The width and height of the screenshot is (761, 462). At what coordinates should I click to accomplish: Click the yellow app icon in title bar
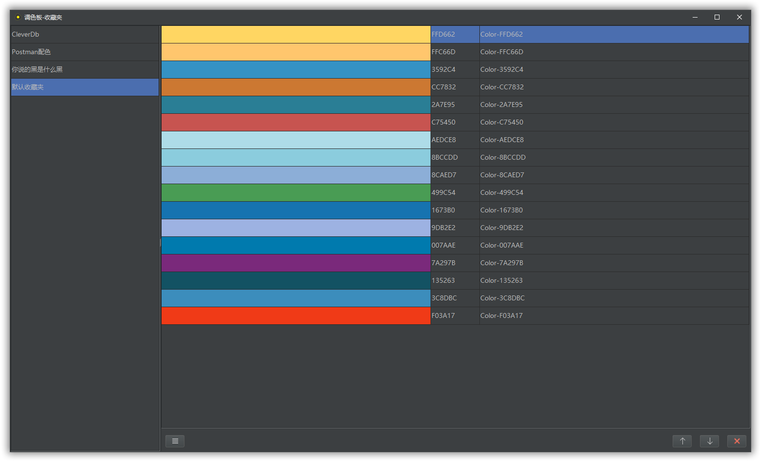[18, 17]
